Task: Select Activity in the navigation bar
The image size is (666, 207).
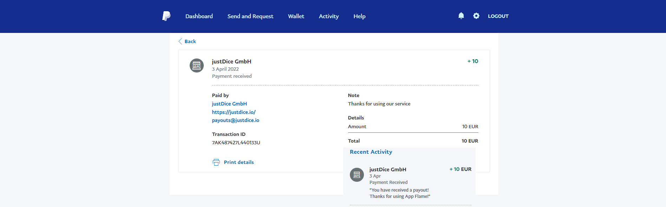Action: click(329, 16)
